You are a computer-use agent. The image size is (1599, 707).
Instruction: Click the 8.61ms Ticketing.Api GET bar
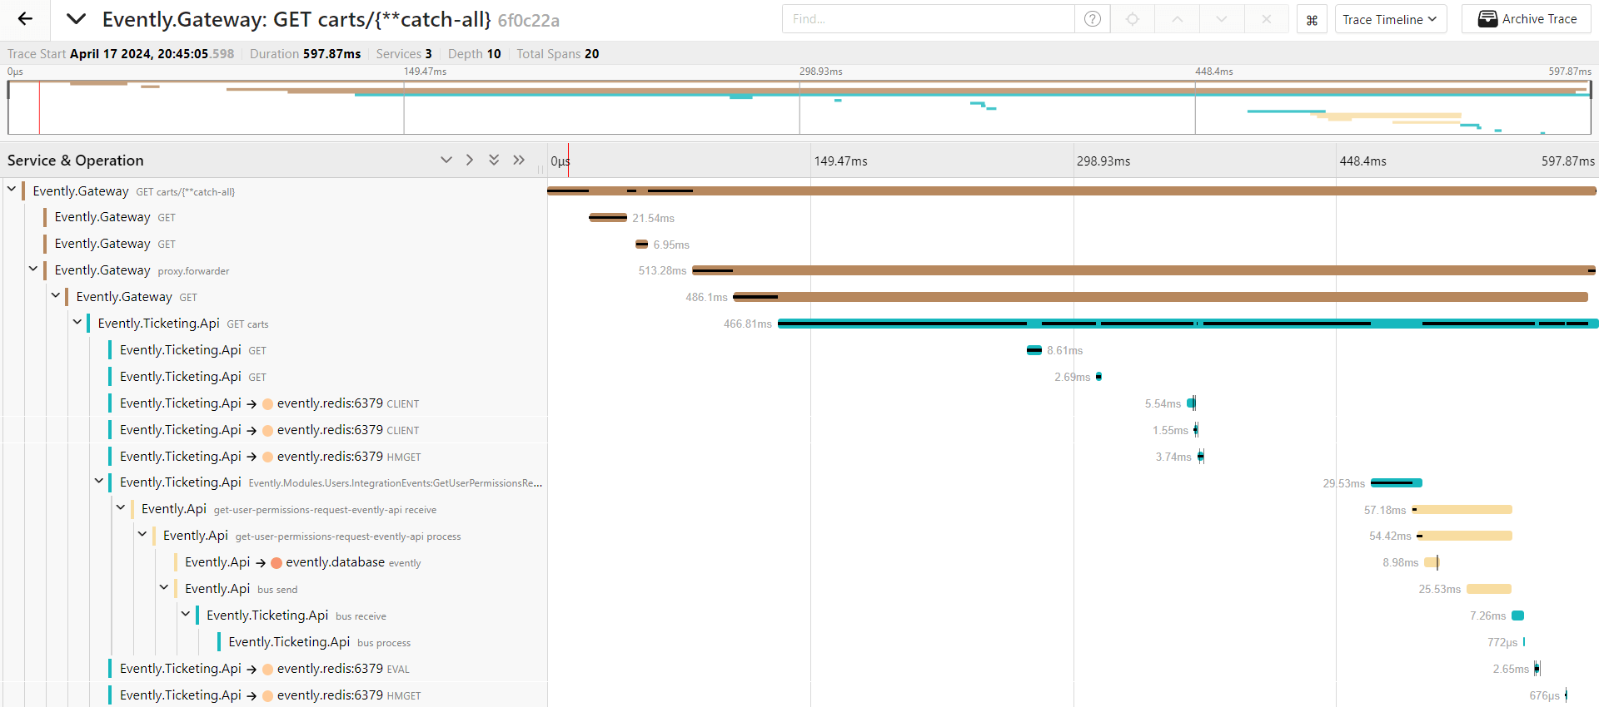tap(1034, 350)
